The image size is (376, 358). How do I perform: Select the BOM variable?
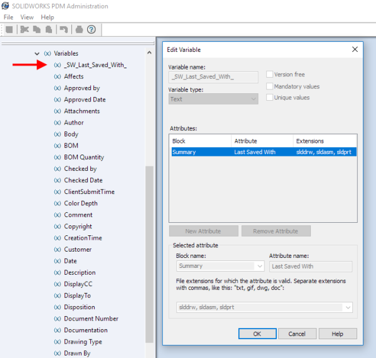[71, 146]
